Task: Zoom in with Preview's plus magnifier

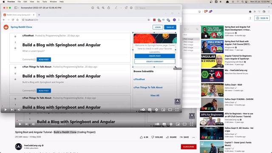Action: point(103,8)
